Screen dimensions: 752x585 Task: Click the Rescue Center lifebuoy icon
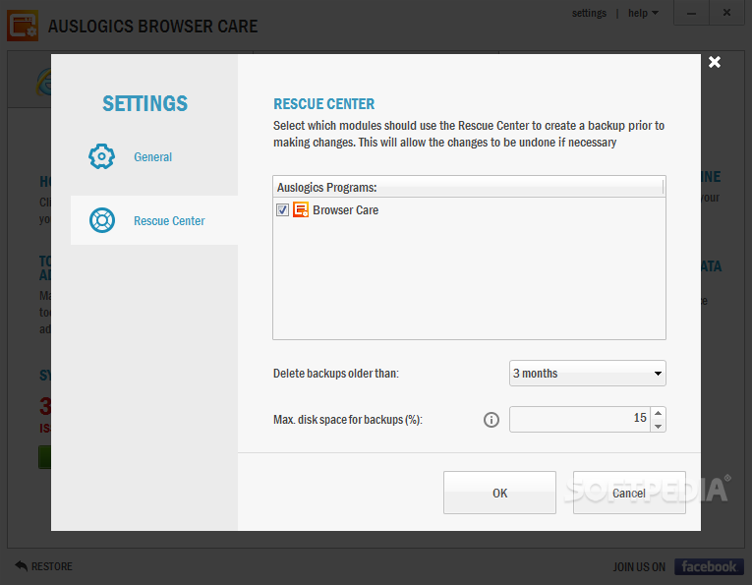point(102,220)
